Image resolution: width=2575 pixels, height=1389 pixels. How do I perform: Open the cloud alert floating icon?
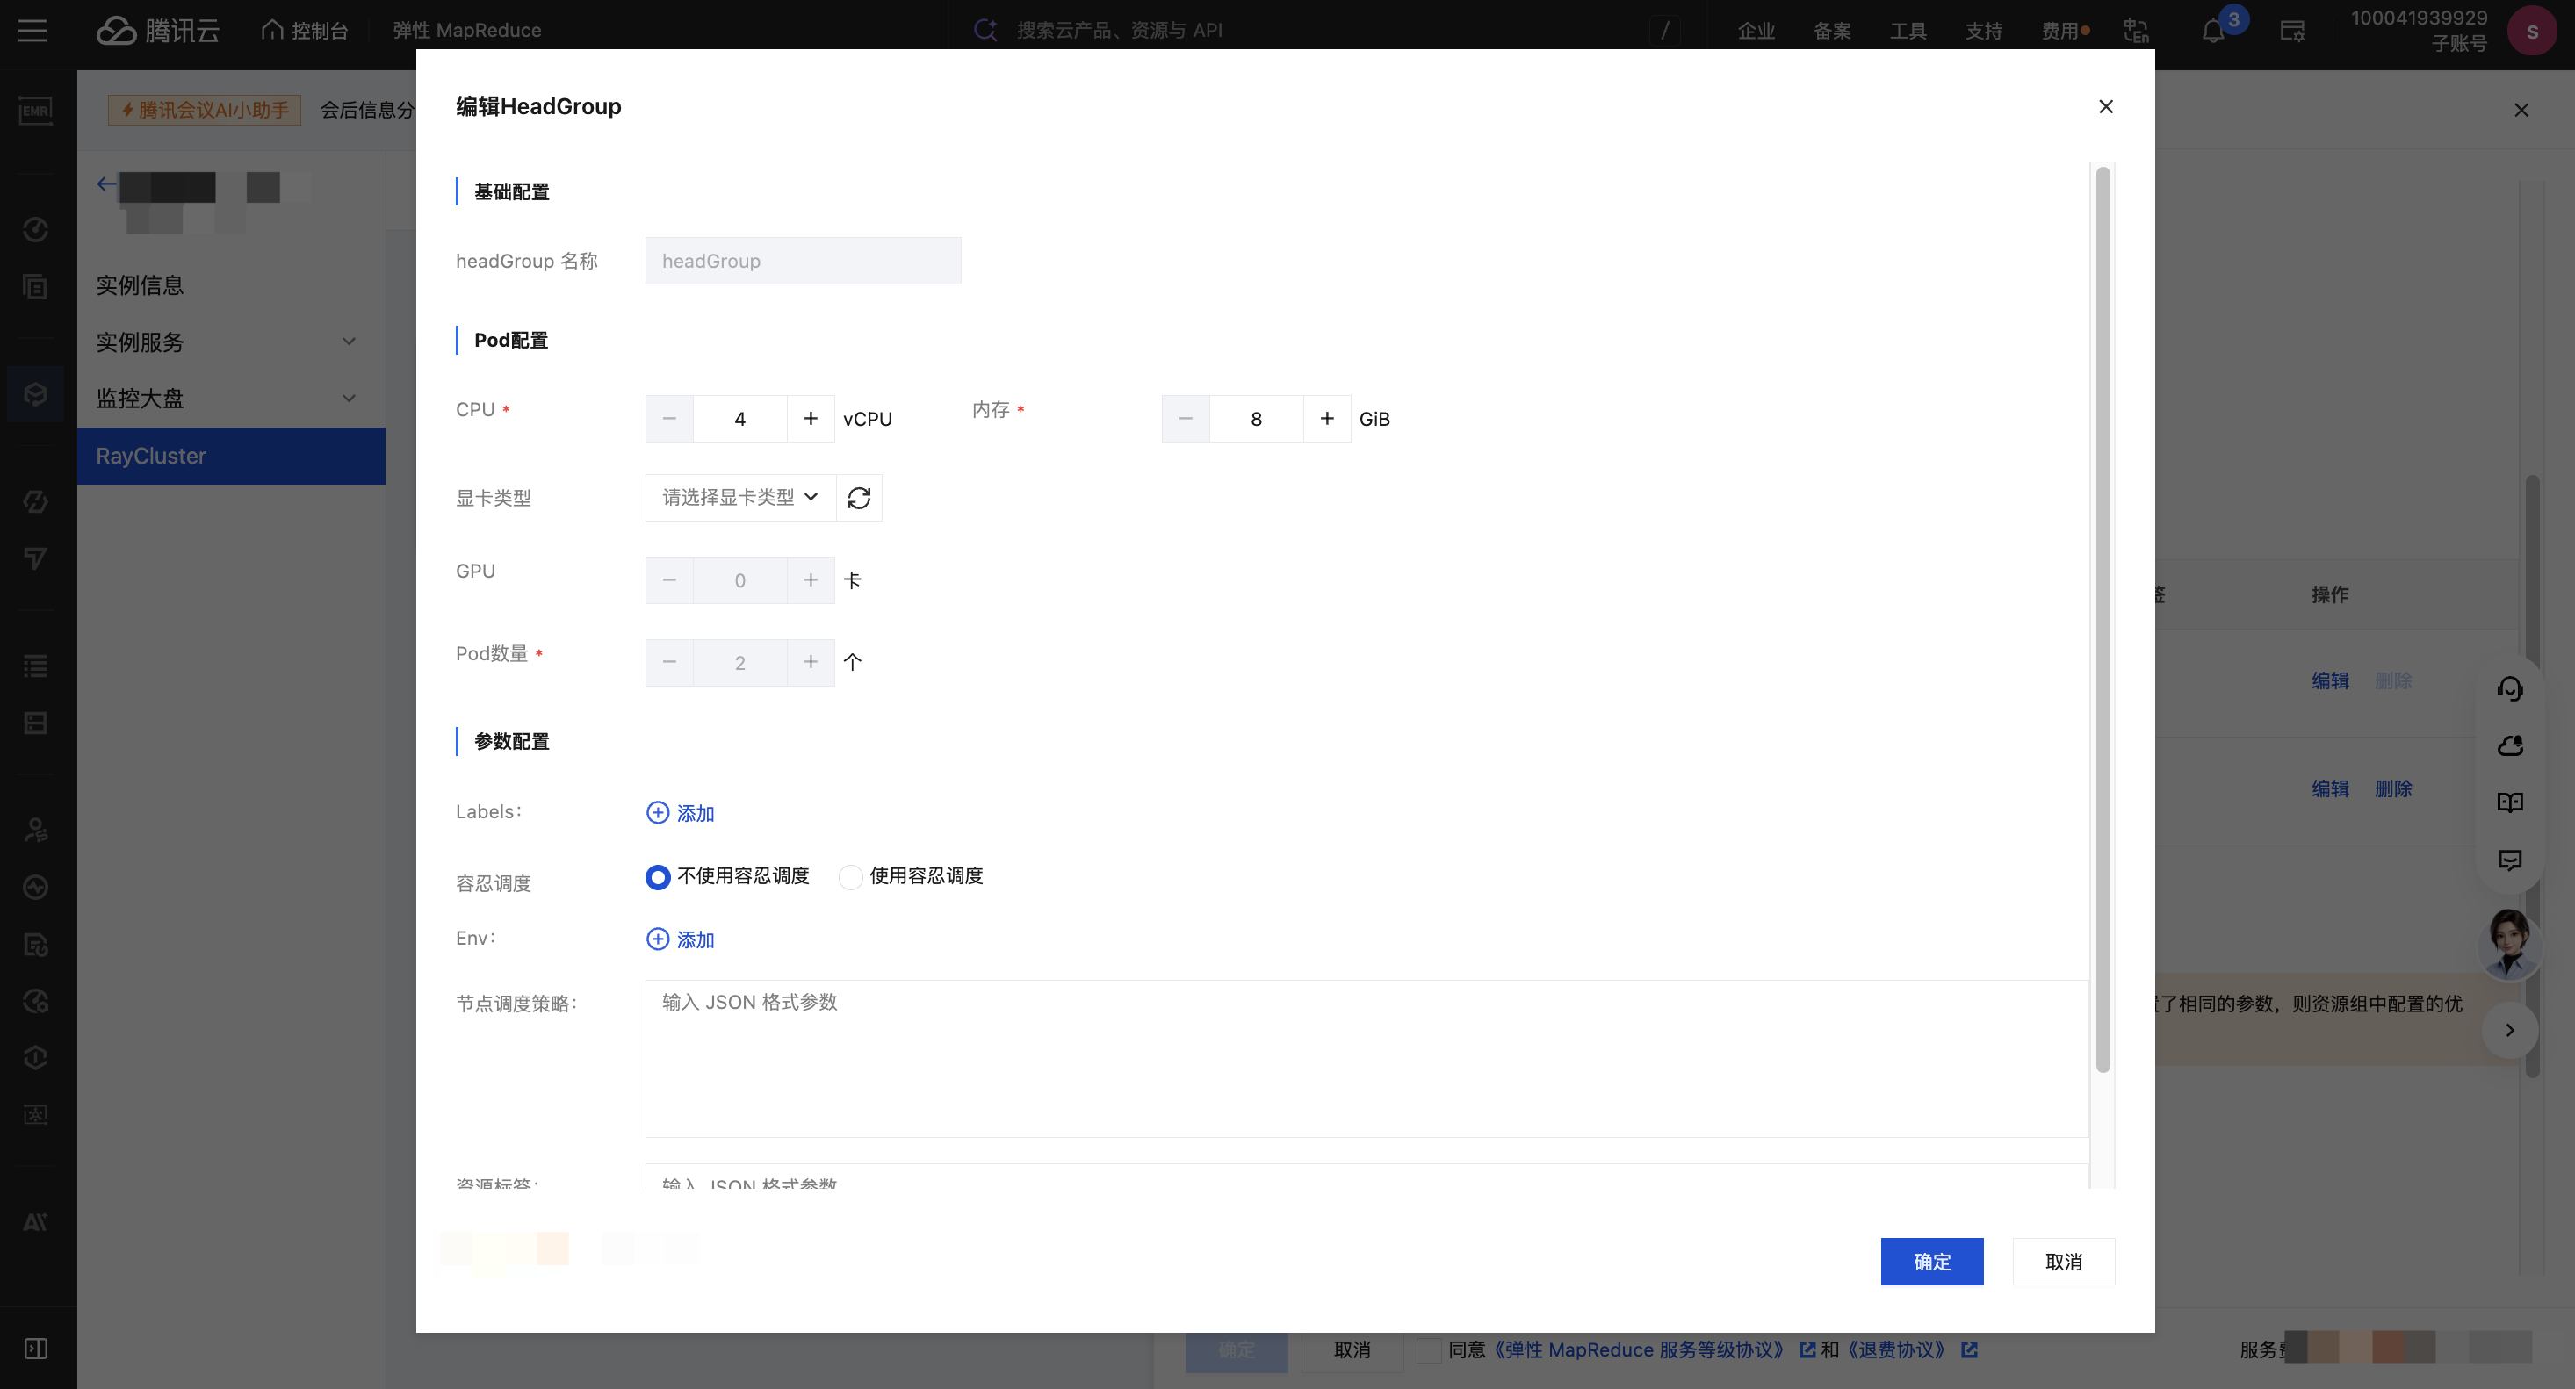pyautogui.click(x=2510, y=745)
